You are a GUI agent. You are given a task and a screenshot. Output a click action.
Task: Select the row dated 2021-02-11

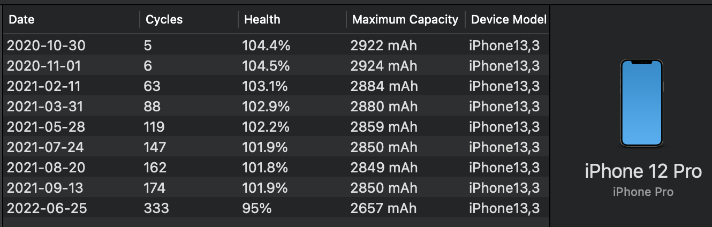click(276, 87)
